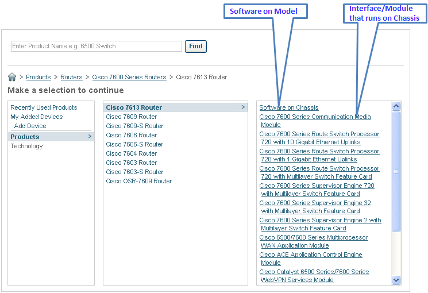
Task: Open Cisco ACE Application Control Engine Module link
Action: tap(311, 259)
